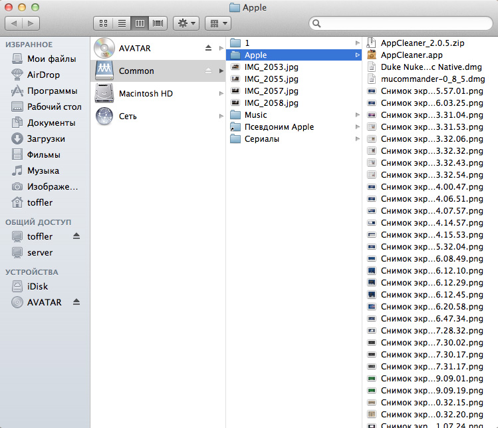Open the gear action menu

tap(186, 23)
